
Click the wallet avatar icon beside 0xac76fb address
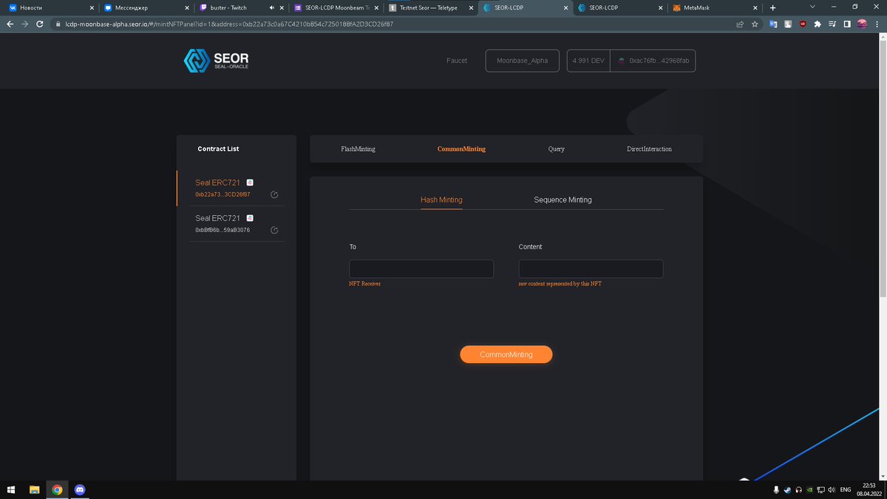[622, 61]
